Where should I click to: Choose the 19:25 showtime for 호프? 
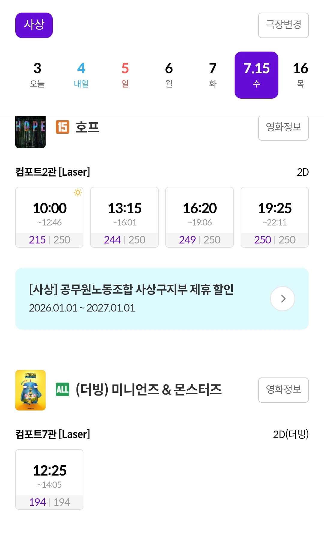274,217
